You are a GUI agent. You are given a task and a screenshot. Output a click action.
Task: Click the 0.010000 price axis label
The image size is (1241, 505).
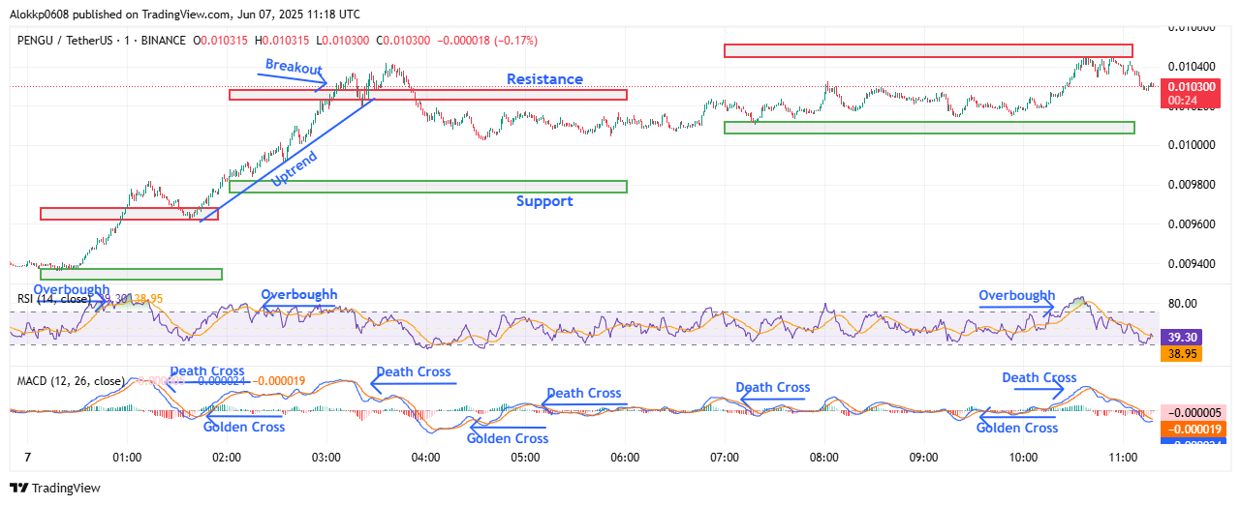pyautogui.click(x=1190, y=145)
